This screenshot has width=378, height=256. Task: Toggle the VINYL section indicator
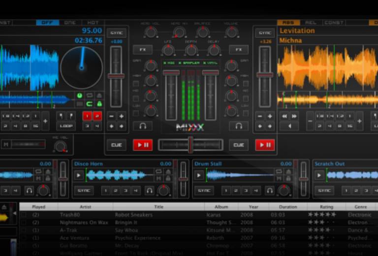coord(210,63)
